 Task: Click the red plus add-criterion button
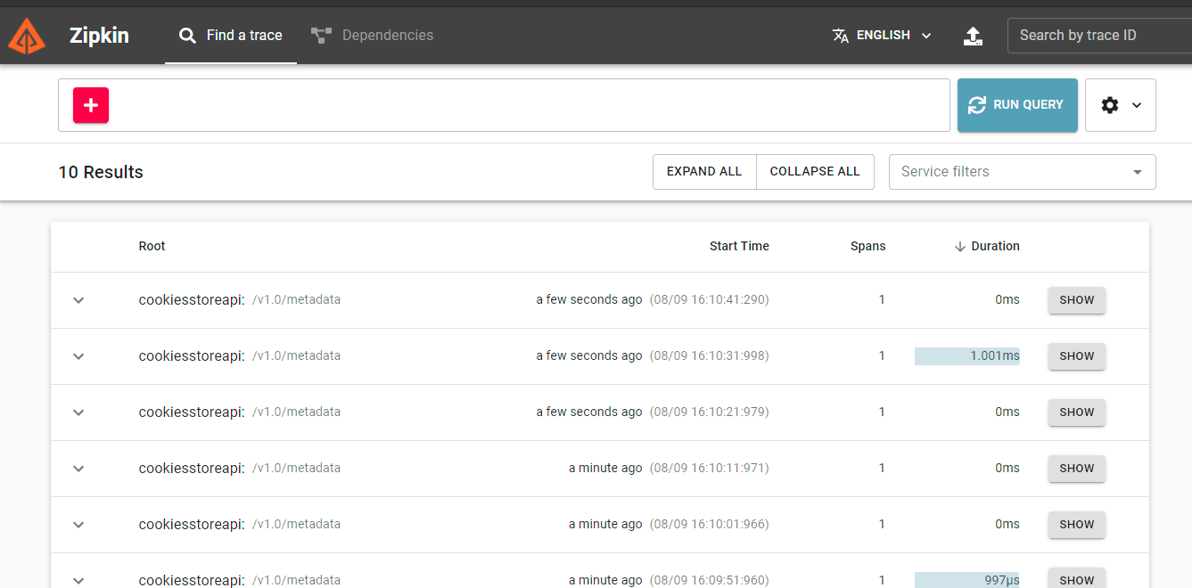pos(91,105)
